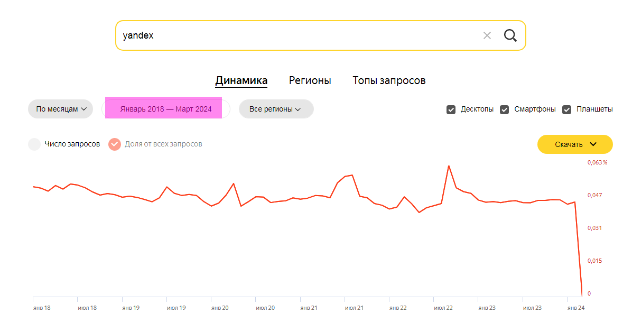Click into the yandex search input field
This screenshot has height=322, width=623.
[x=298, y=36]
